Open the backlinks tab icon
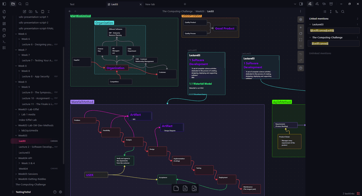The image size is (362, 196). tap(310, 4)
